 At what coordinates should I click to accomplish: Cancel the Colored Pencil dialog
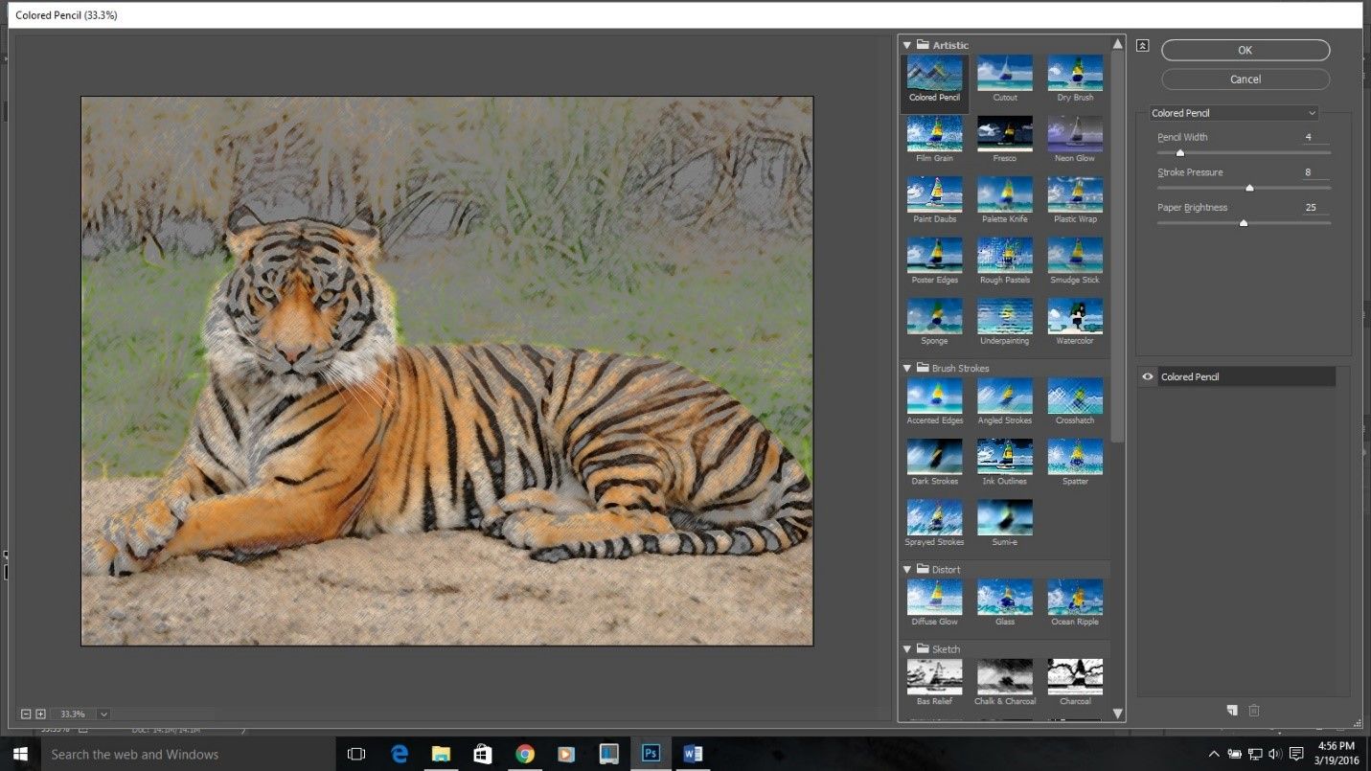pos(1244,79)
